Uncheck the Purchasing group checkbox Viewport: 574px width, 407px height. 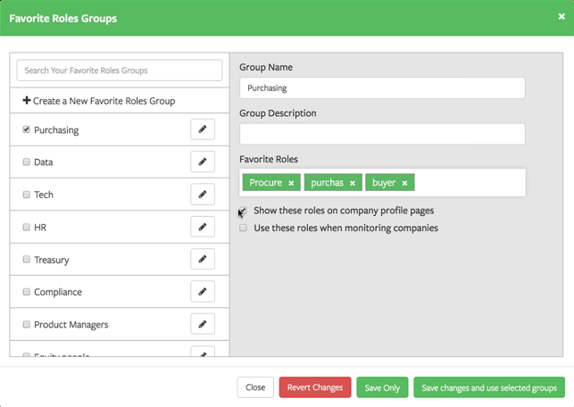27,130
